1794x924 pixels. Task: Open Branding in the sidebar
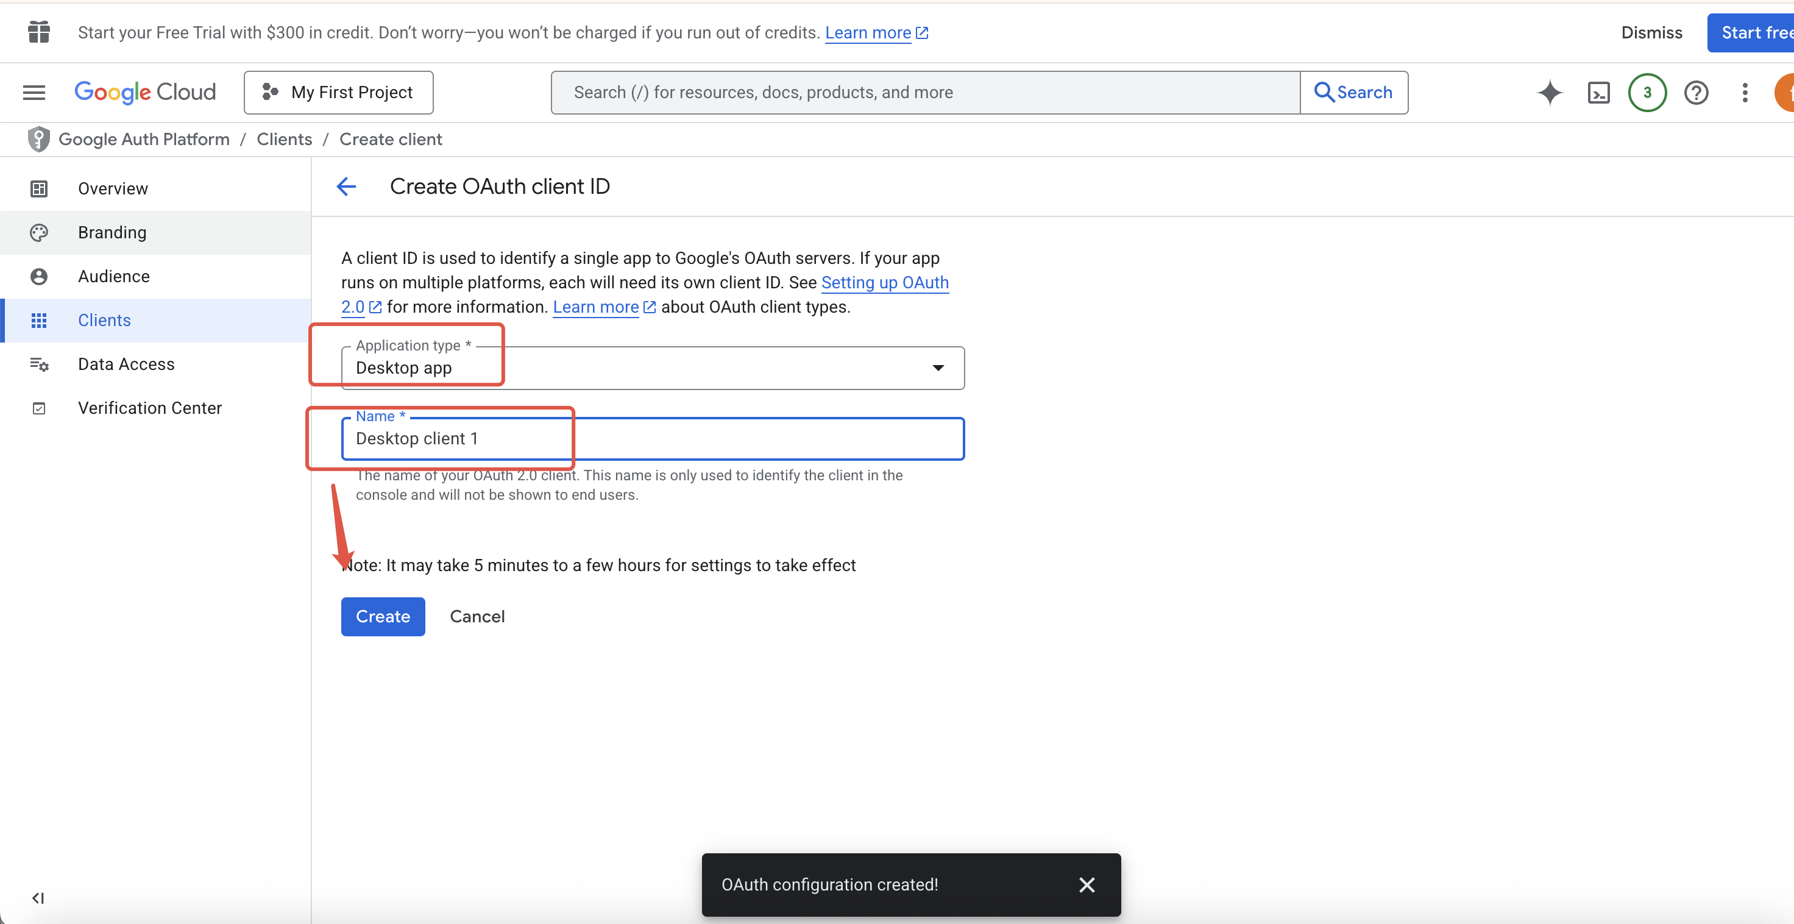click(x=155, y=232)
